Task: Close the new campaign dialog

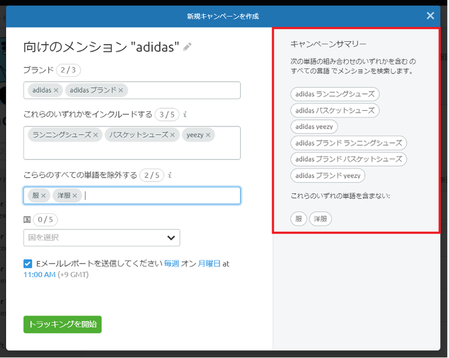Action: 430,16
